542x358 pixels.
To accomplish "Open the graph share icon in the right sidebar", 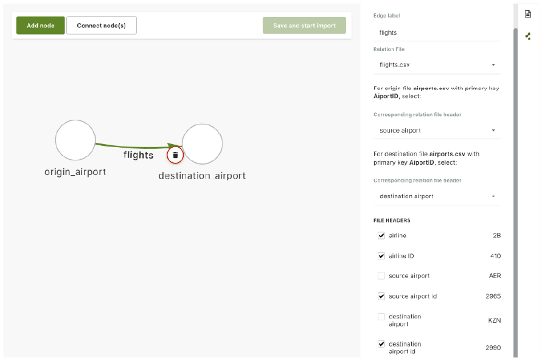I will (528, 36).
